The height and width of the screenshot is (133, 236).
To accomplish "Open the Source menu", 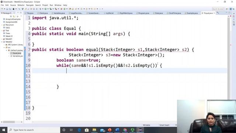I will 13,5.
